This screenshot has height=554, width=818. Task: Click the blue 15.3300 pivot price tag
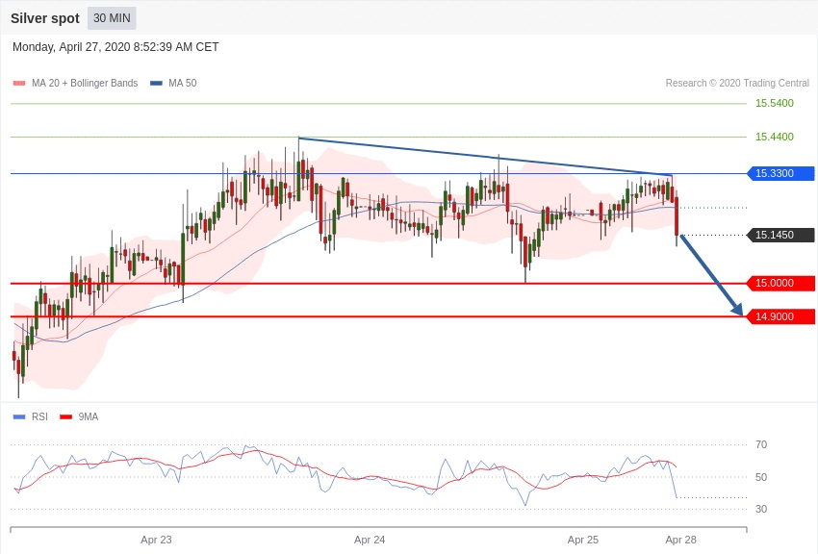click(x=781, y=173)
